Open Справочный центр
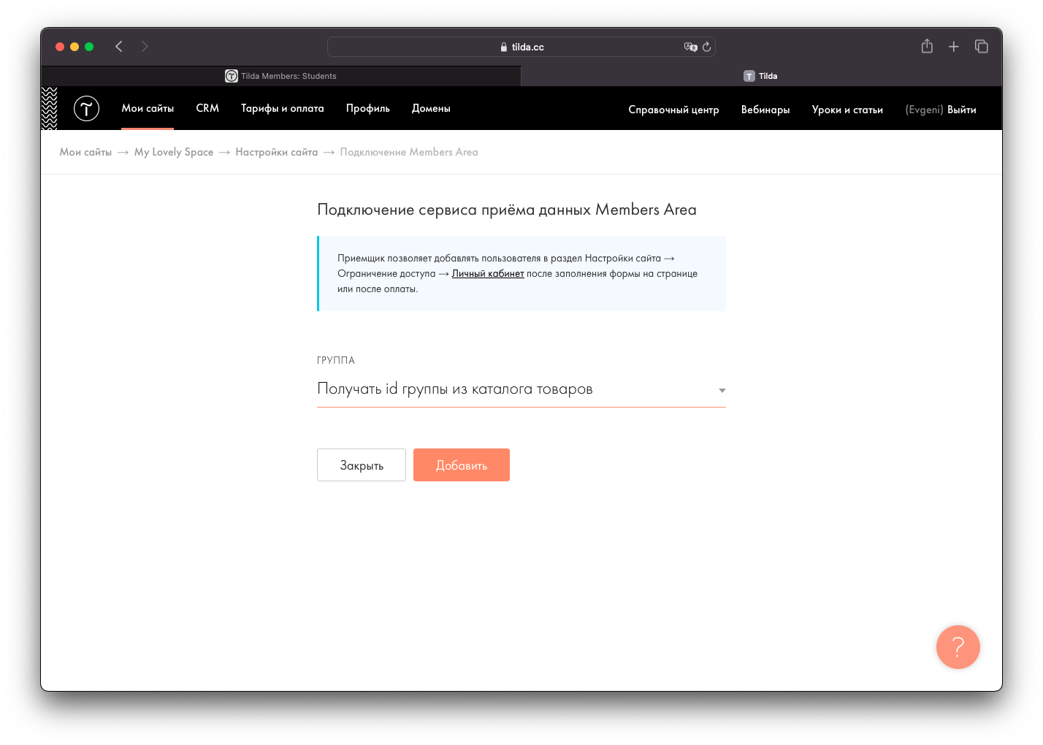The height and width of the screenshot is (745, 1043). pos(673,110)
